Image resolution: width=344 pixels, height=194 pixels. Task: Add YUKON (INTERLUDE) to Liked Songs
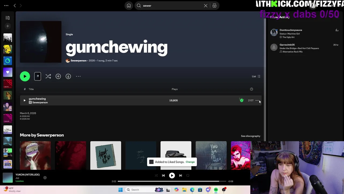(x=45, y=178)
